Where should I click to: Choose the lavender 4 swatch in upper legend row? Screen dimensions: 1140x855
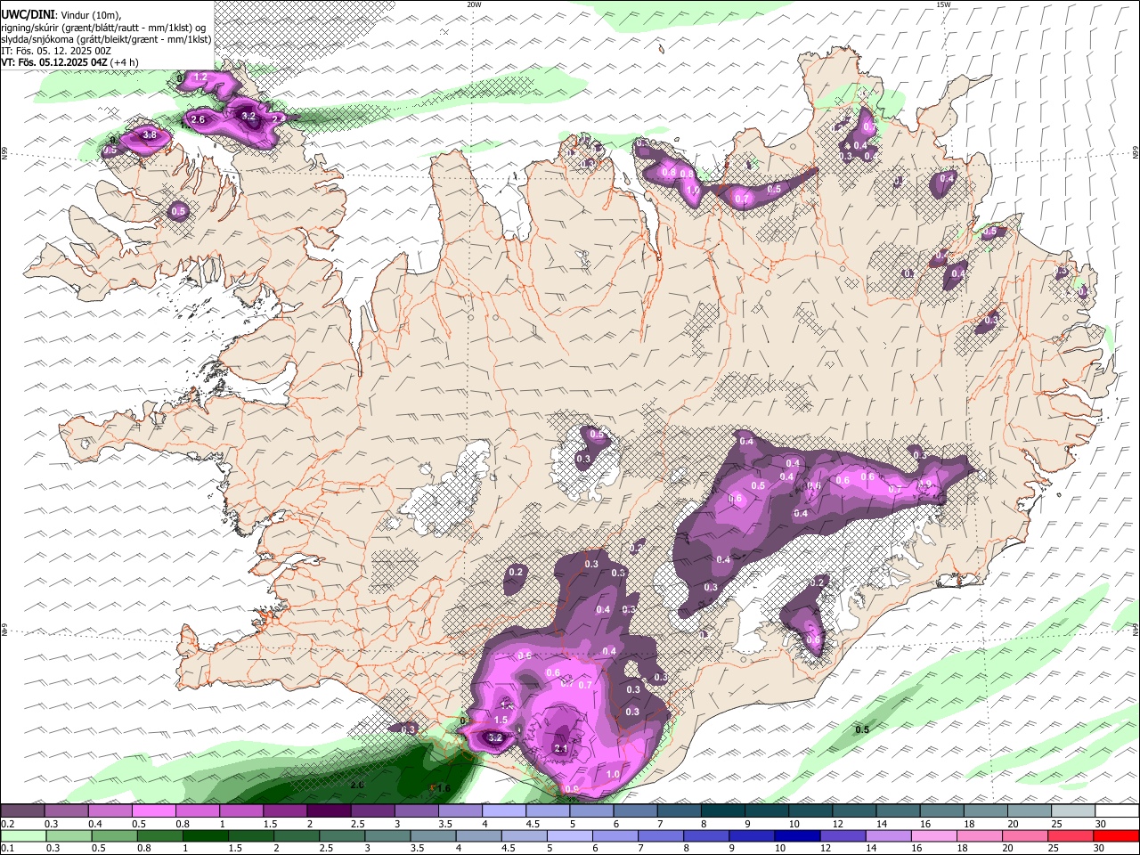[x=504, y=811]
